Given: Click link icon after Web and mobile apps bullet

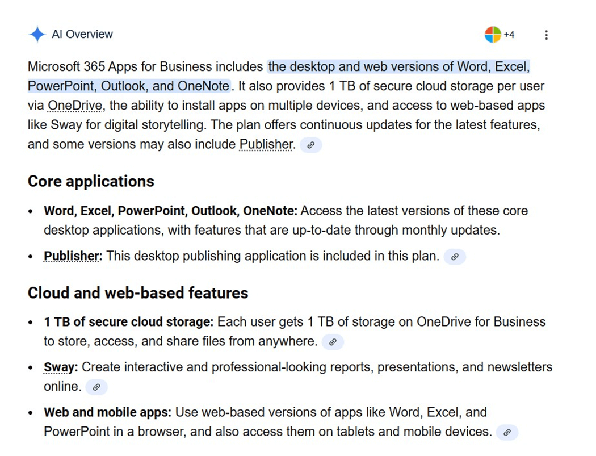Looking at the screenshot, I should coord(507,432).
